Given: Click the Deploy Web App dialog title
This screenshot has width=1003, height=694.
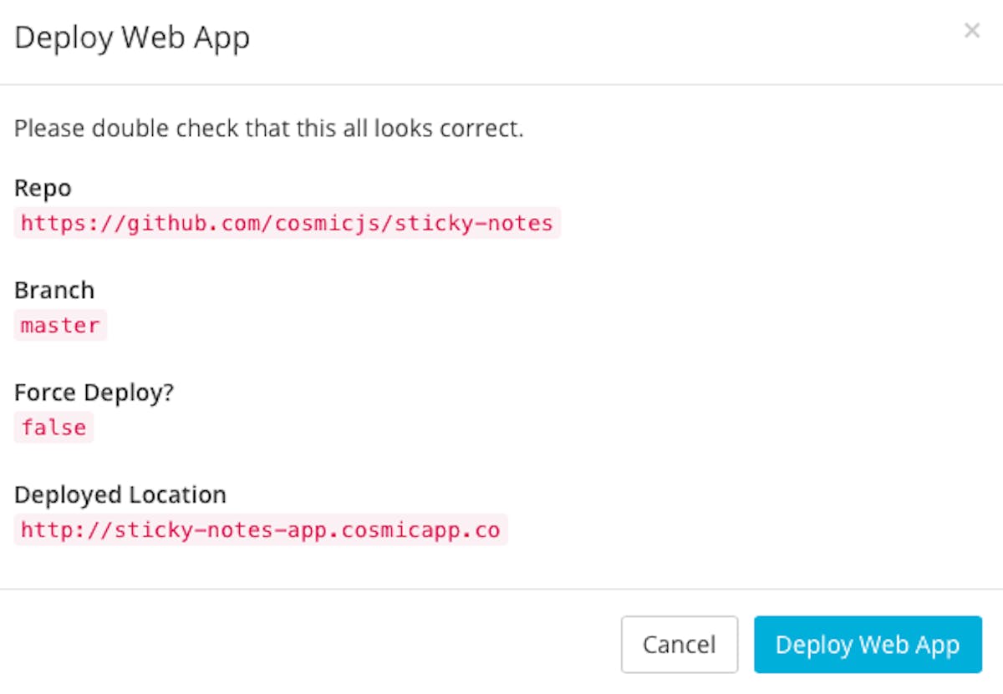Looking at the screenshot, I should (132, 38).
